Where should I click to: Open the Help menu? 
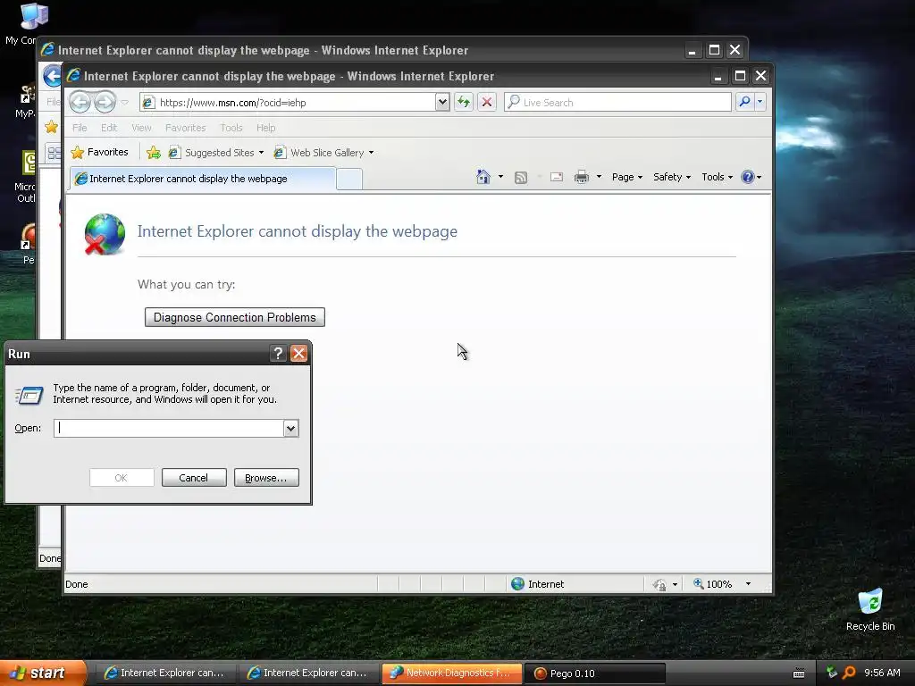coord(265,128)
